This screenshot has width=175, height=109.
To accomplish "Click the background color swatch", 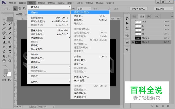I will tap(9, 74).
